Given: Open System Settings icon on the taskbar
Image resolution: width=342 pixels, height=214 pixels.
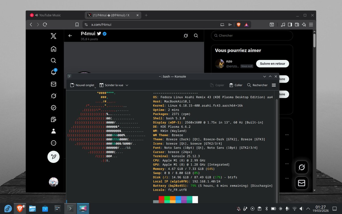Looking at the screenshot, I should pos(58,209).
